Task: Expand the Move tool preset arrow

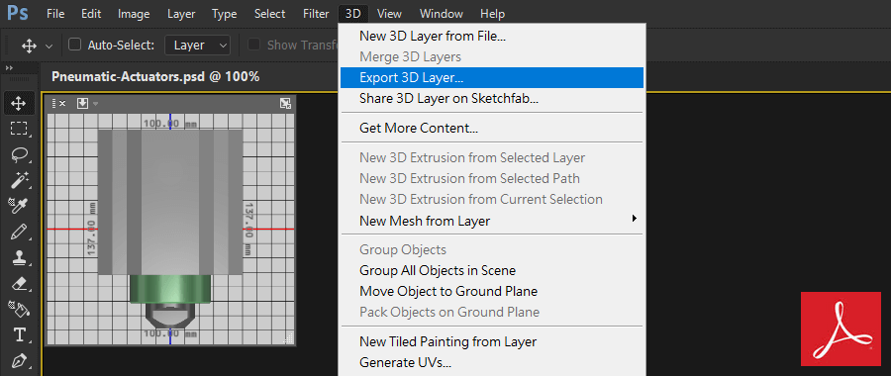Action: click(49, 46)
